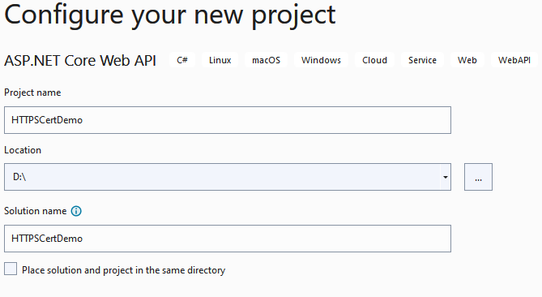The height and width of the screenshot is (297, 542).
Task: Click the Solution name label
Action: click(36, 211)
